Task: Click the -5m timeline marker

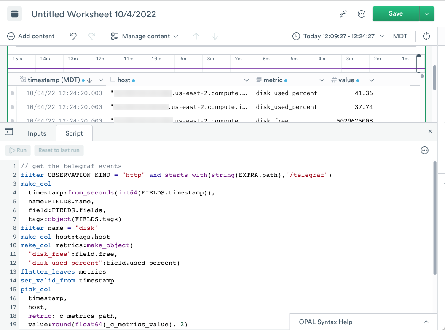Action: [292, 59]
